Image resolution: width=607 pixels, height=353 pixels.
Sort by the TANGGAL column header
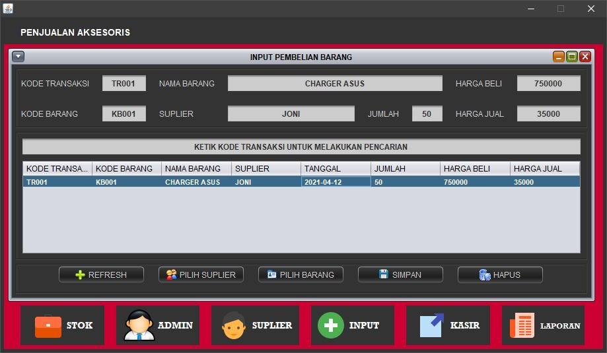336,168
